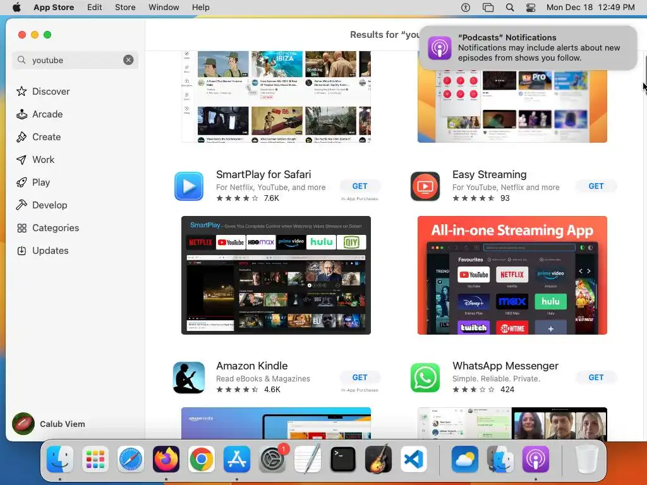Open Terminal from the Dock
This screenshot has height=485, width=647.
tap(343, 459)
